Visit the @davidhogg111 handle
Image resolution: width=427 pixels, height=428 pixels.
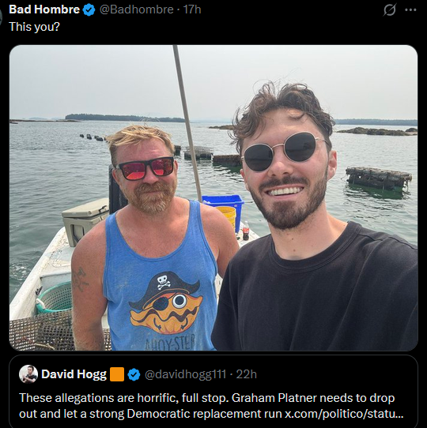point(185,374)
